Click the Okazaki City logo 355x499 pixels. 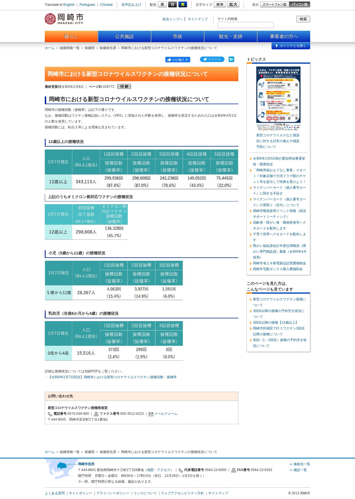[64, 19]
